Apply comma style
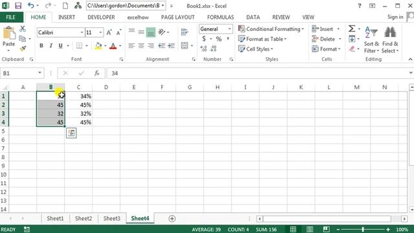The image size is (414, 233). [228, 39]
